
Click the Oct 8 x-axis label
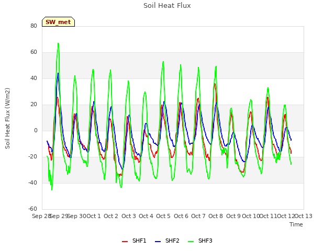(216, 216)
